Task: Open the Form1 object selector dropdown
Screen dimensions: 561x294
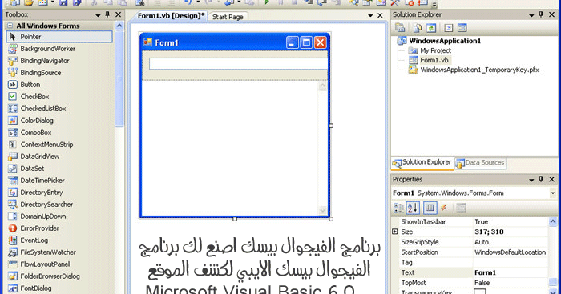Action: [x=553, y=193]
